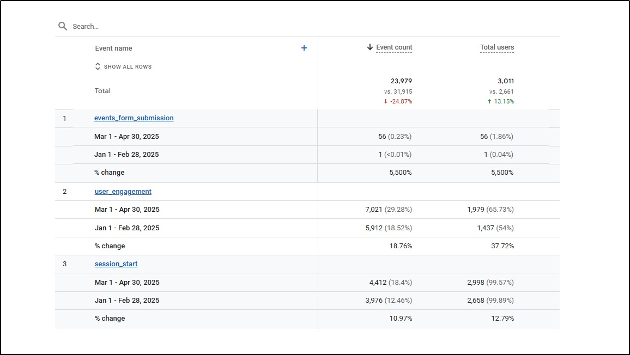Select the 5,500% change cell for events_form_submission
Screen dimensions: 630x355
click(x=402, y=173)
